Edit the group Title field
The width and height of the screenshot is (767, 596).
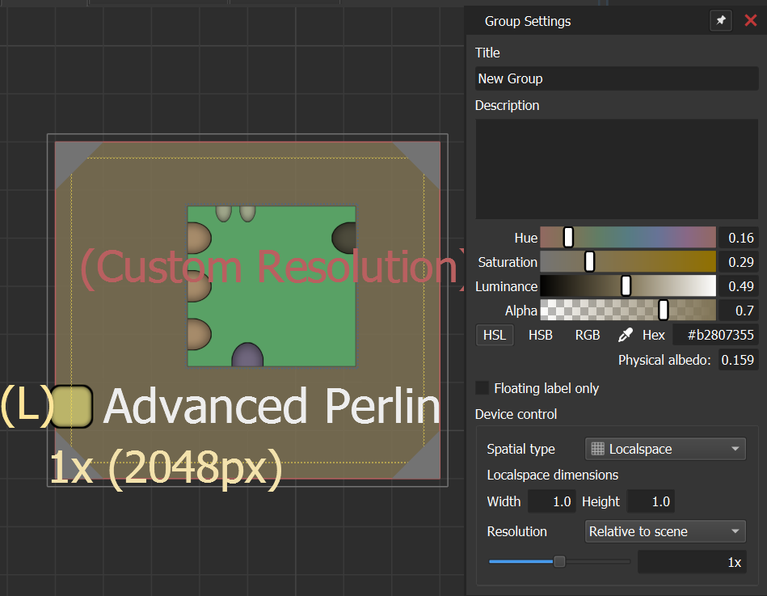point(616,78)
